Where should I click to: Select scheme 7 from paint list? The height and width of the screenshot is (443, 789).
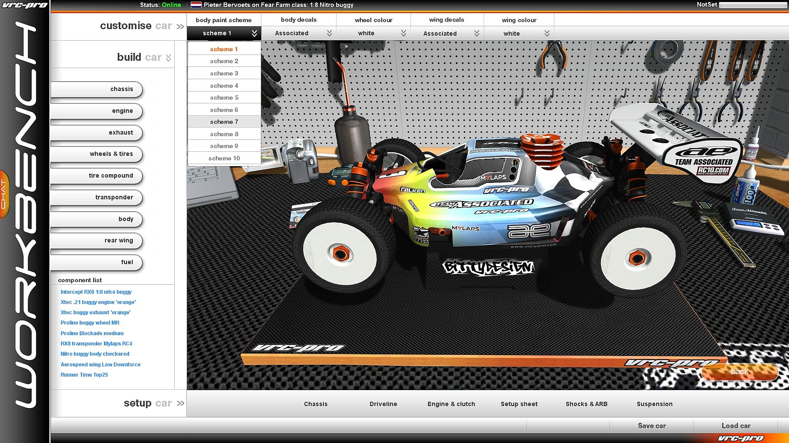[x=224, y=122]
